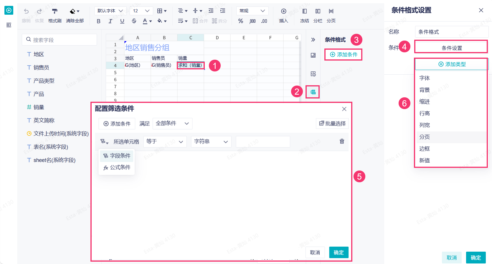Toggle strikethrough formatting
This screenshot has height=264, width=492.
tap(134, 21)
